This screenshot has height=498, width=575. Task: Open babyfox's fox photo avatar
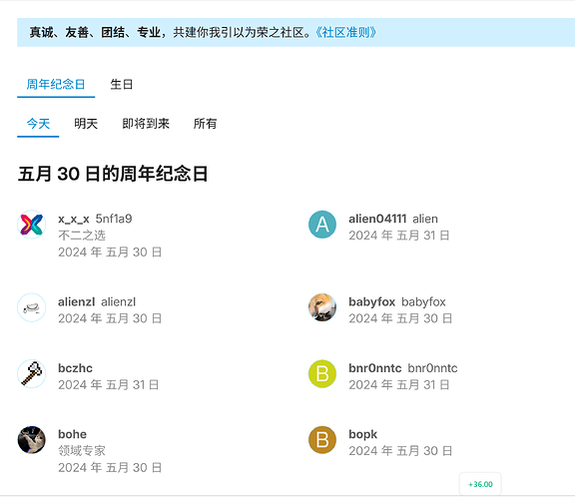coord(322,307)
